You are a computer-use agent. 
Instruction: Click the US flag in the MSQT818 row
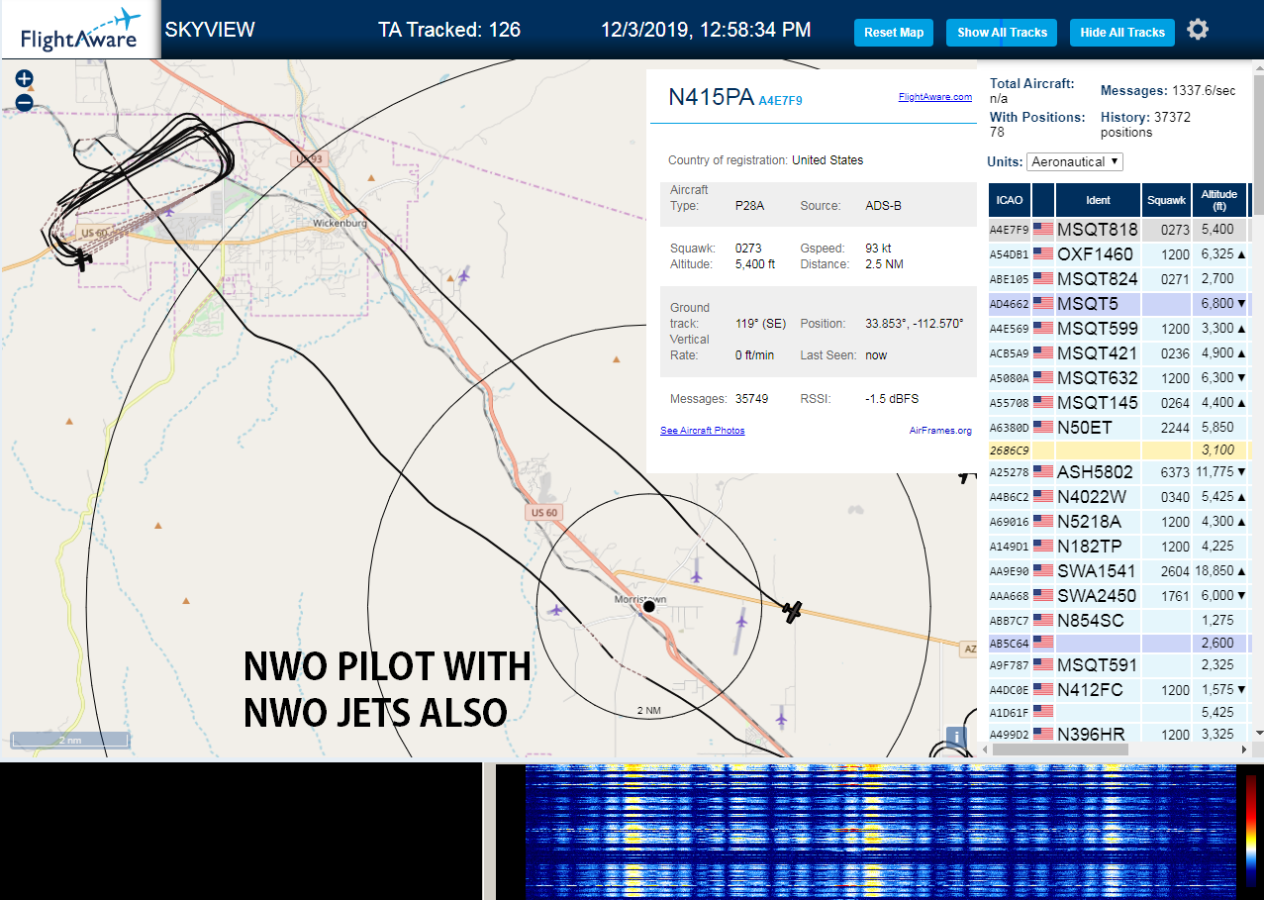pos(1043,229)
